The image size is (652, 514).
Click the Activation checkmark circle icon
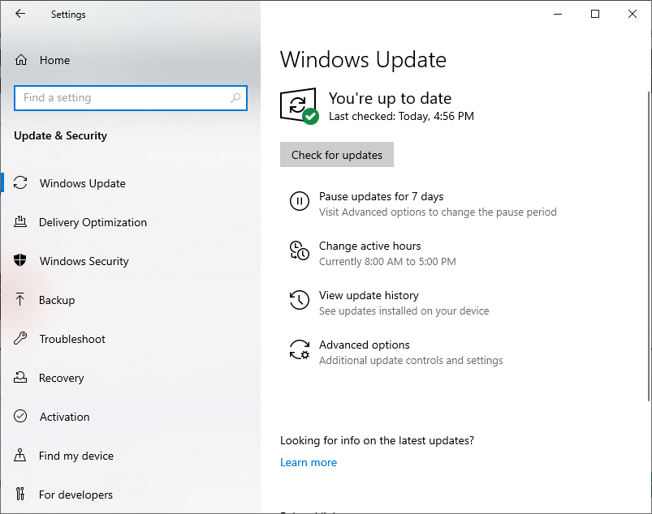20,416
